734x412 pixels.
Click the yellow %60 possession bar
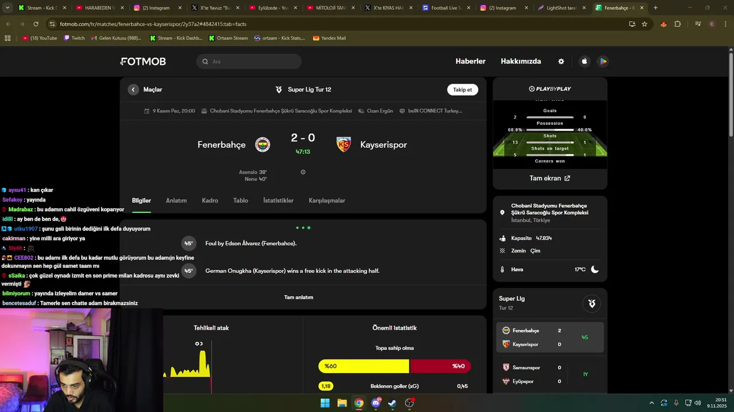pos(364,366)
